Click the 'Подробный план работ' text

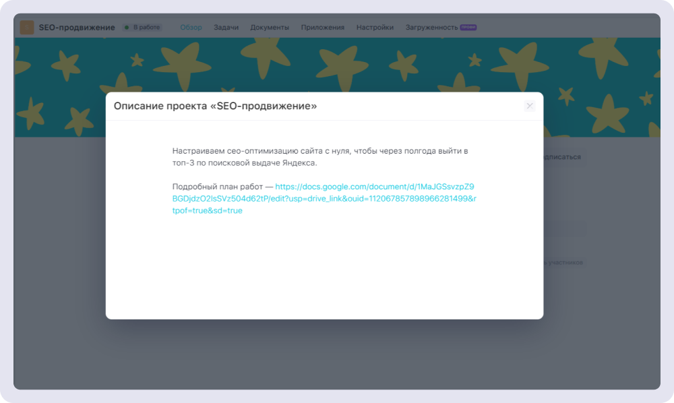[x=218, y=187]
